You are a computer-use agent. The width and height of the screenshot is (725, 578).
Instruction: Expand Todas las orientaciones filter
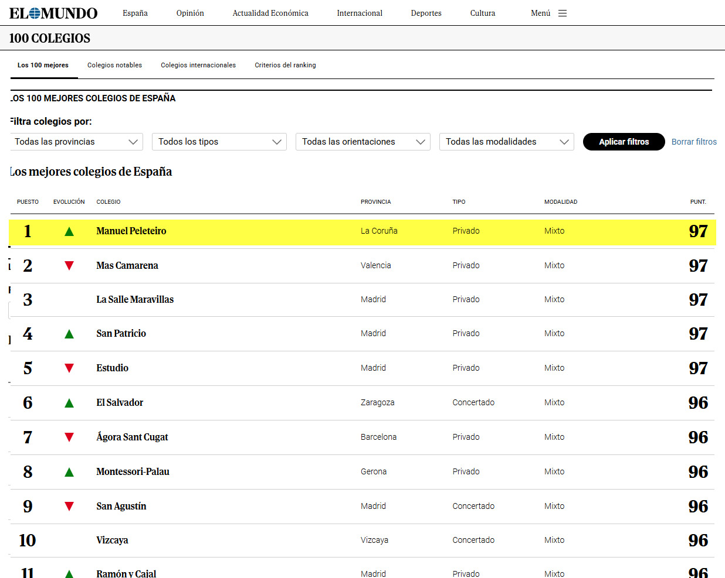[362, 142]
